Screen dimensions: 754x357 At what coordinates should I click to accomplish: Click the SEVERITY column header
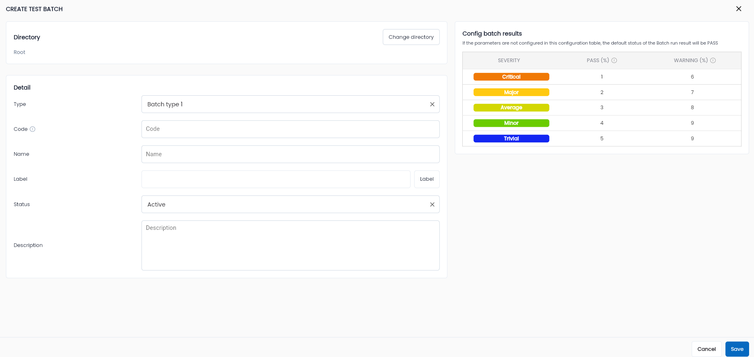509,61
